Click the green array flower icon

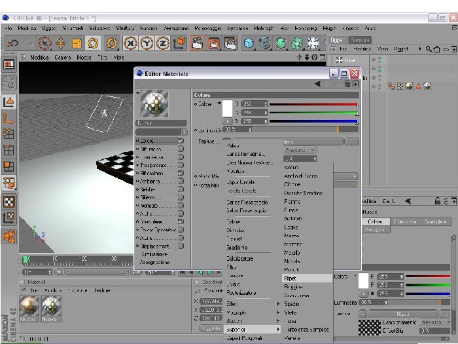[x=297, y=44]
